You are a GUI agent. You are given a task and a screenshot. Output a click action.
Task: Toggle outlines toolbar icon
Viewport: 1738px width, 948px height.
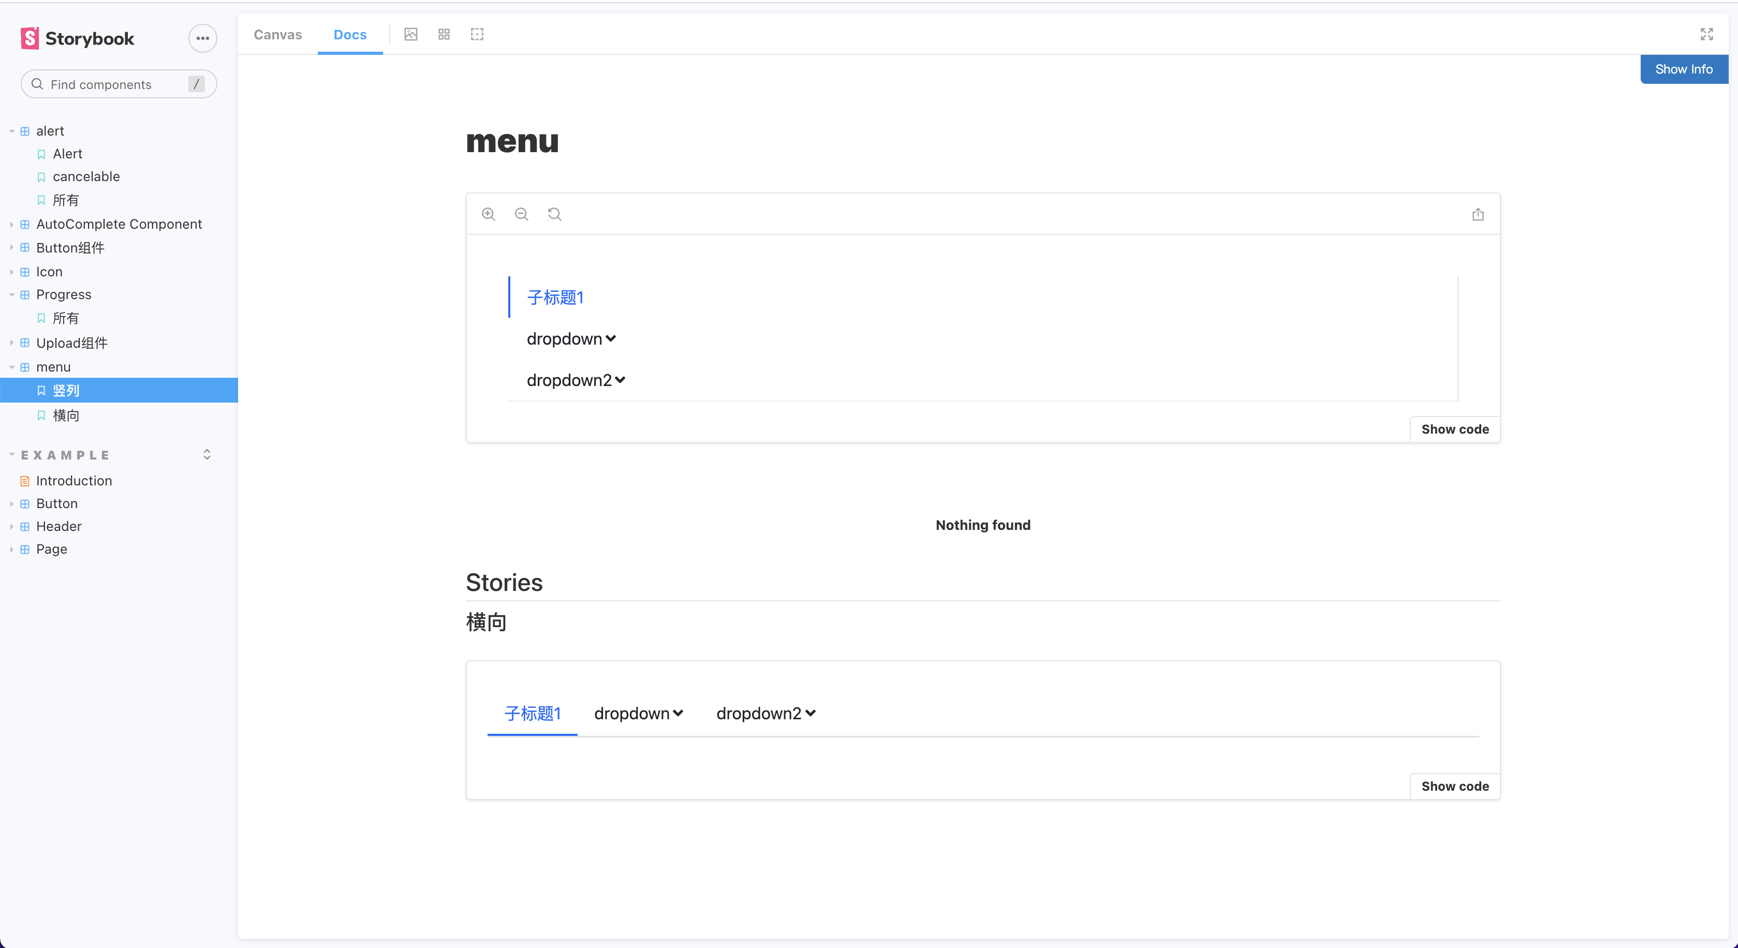click(477, 34)
